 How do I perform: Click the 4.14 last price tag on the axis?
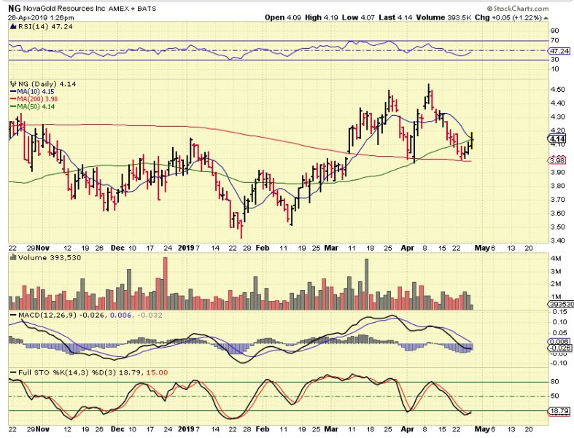point(557,139)
